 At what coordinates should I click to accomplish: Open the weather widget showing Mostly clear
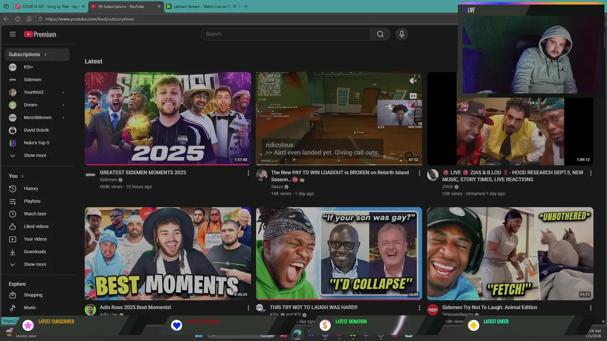[21, 333]
